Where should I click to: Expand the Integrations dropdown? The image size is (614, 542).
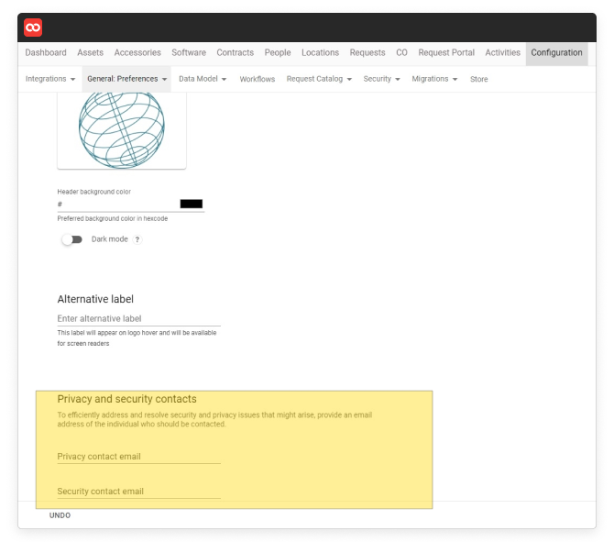click(50, 79)
